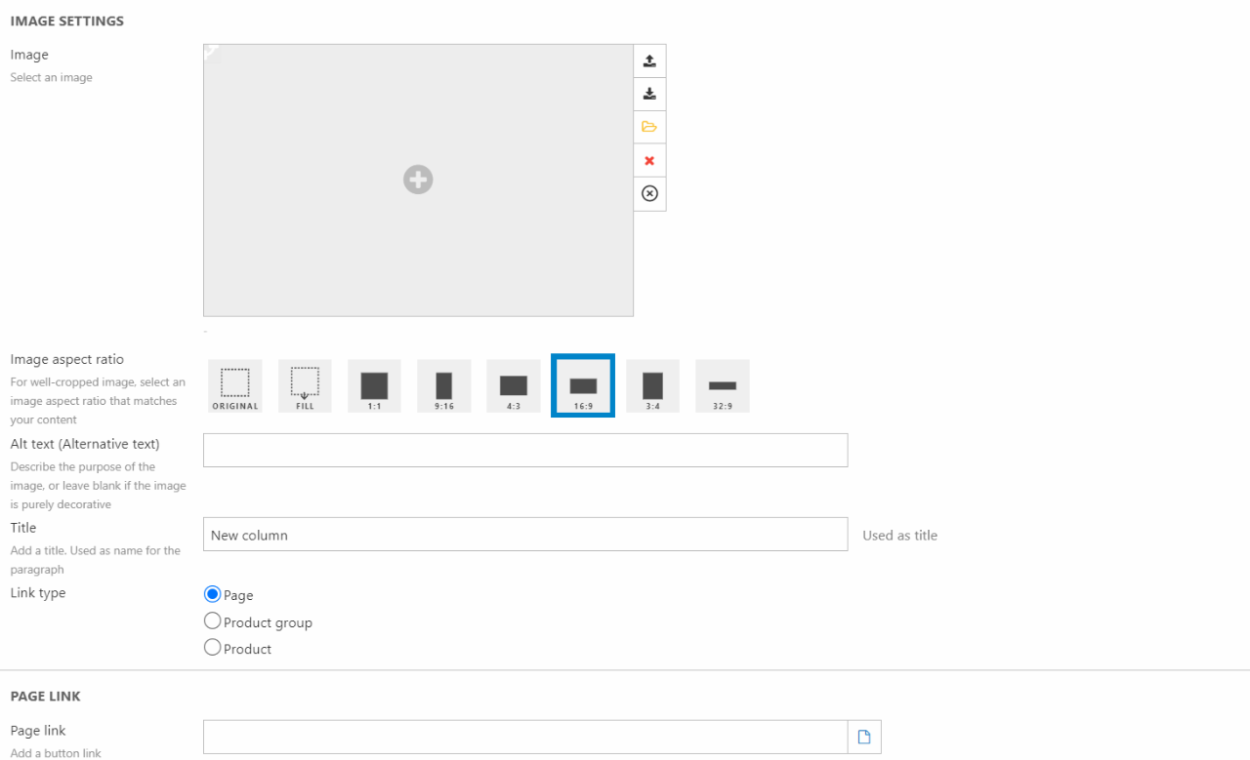Image resolution: width=1250 pixels, height=760 pixels.
Task: Focus the Title field containing New column
Action: 525,535
